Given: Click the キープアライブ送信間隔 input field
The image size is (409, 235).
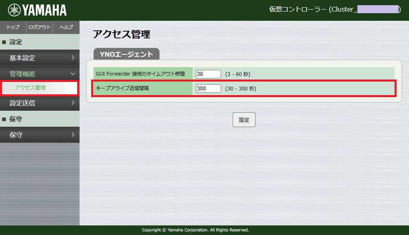Looking at the screenshot, I should coord(208,88).
